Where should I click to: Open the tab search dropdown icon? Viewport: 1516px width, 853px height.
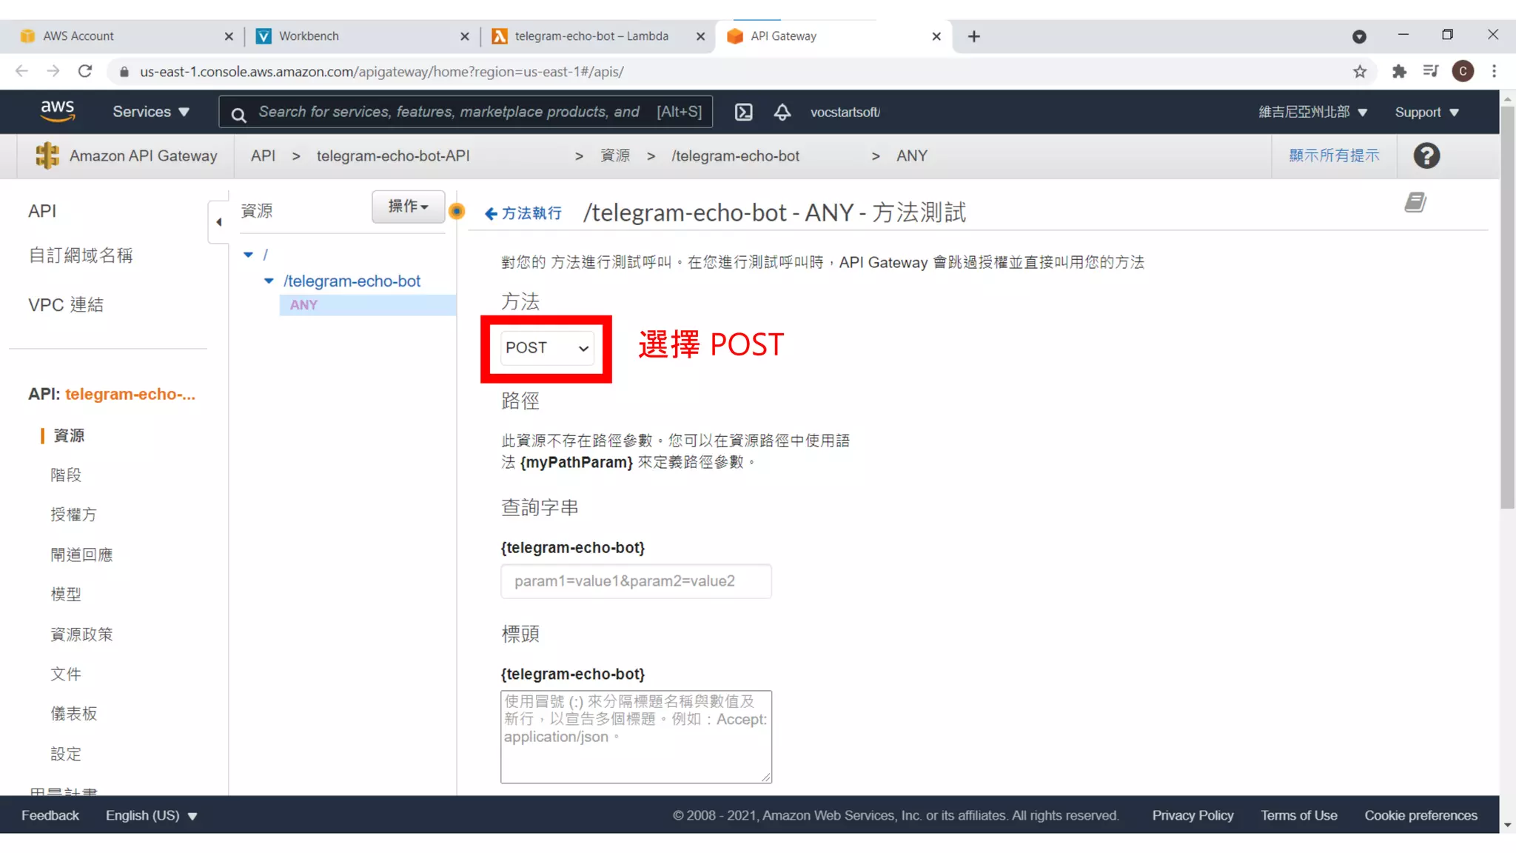[1359, 36]
